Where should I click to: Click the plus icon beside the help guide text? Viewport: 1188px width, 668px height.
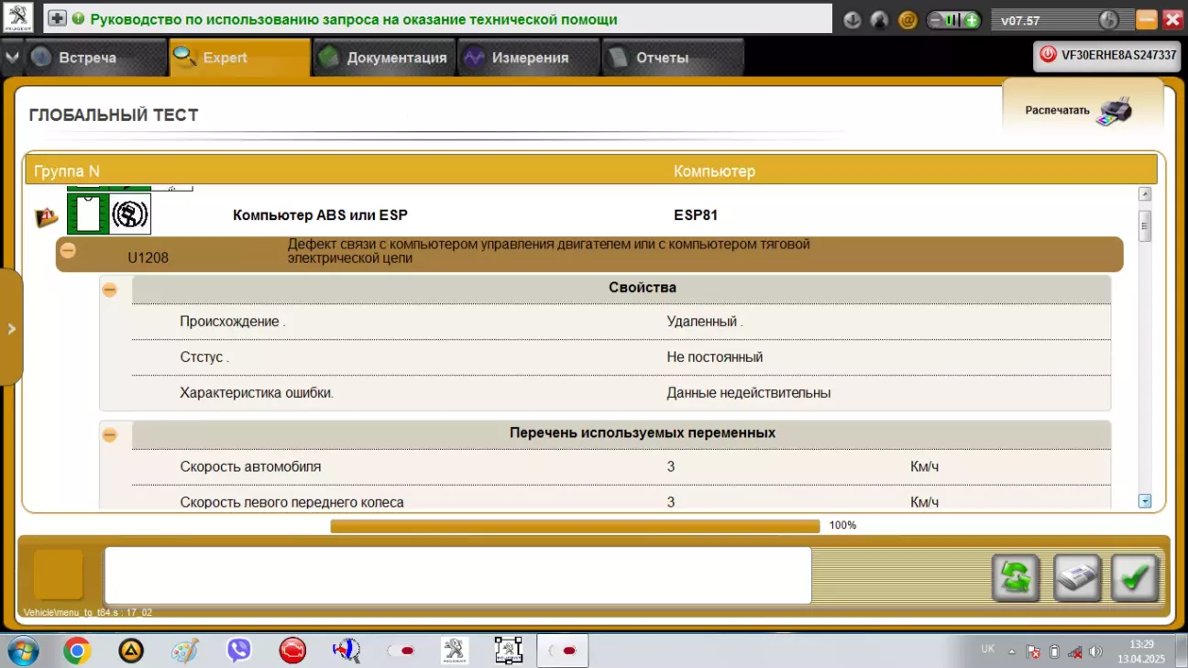[57, 18]
